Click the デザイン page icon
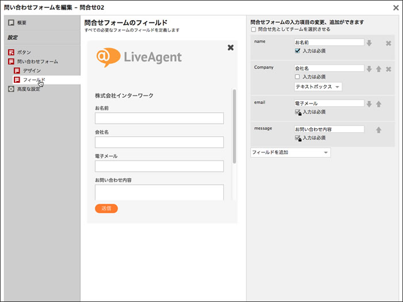This screenshot has width=403, height=302. point(17,70)
